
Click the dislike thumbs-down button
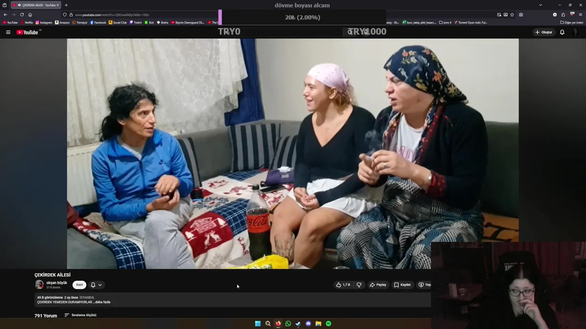pyautogui.click(x=359, y=285)
